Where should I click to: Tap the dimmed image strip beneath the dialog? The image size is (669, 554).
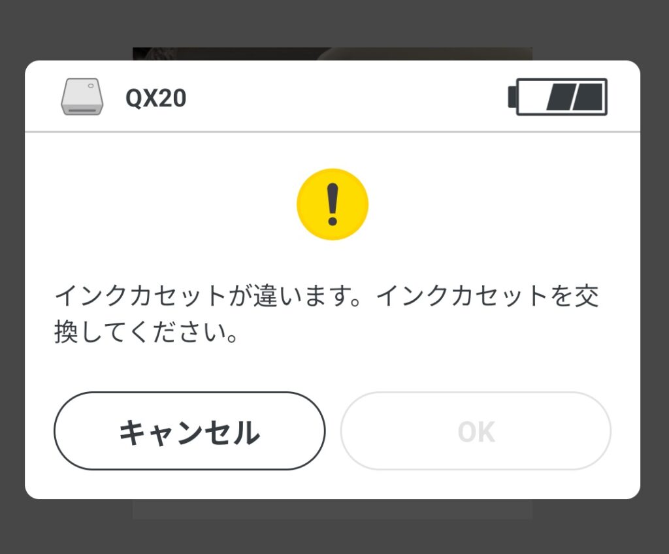333,509
